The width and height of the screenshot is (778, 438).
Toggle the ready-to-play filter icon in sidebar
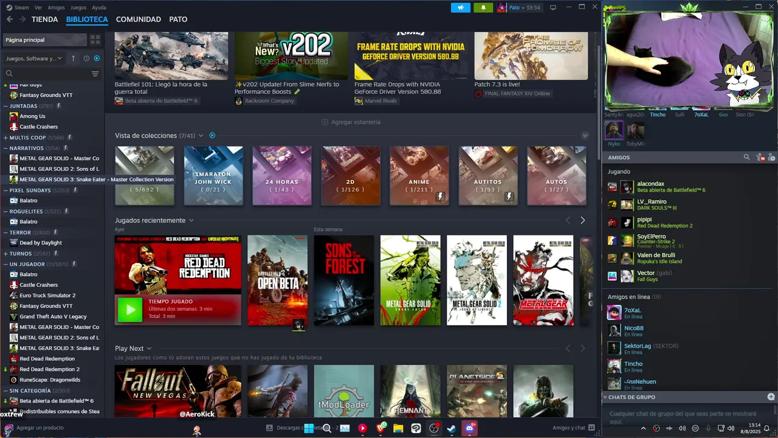click(x=97, y=58)
